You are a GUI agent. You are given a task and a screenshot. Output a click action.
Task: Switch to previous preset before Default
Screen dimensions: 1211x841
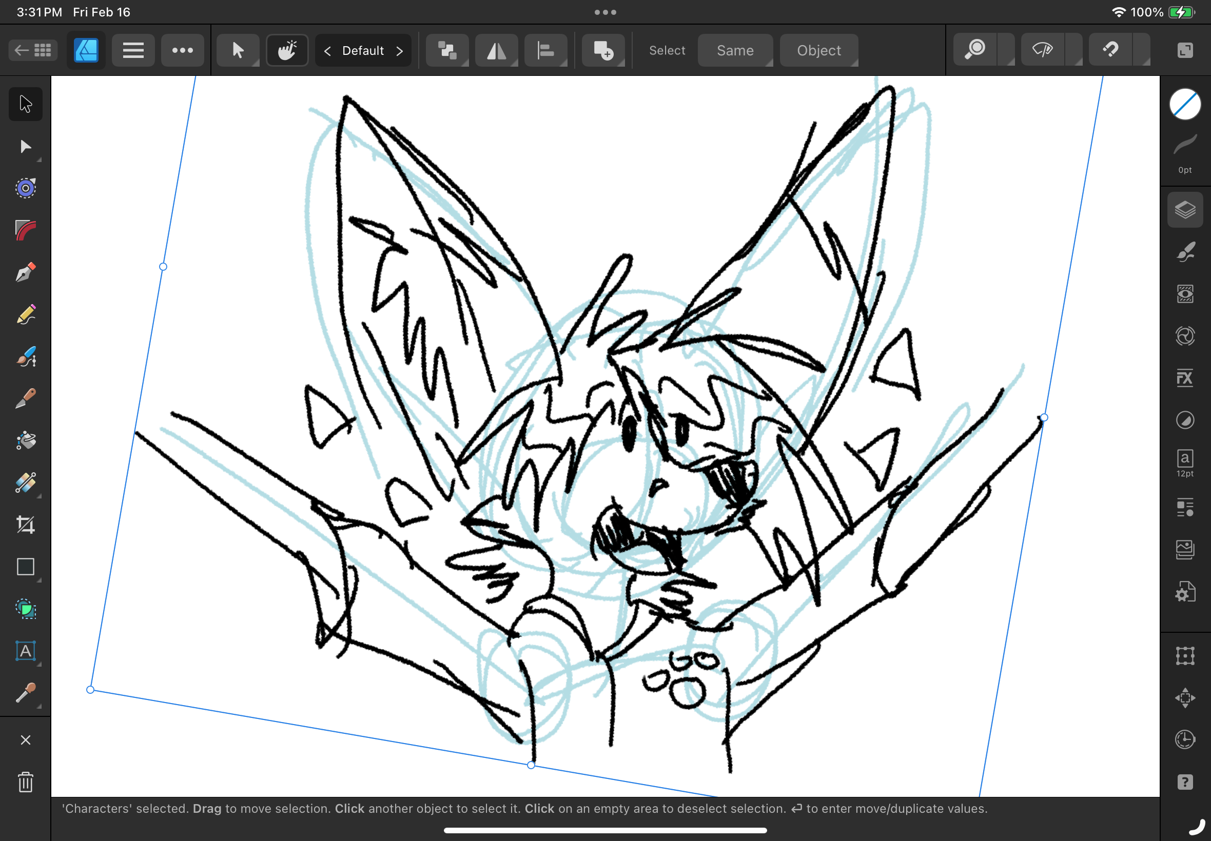pos(327,51)
